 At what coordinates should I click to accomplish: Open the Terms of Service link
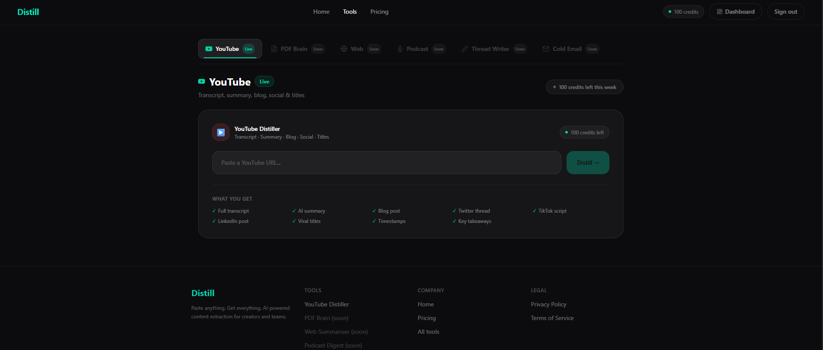click(x=552, y=318)
